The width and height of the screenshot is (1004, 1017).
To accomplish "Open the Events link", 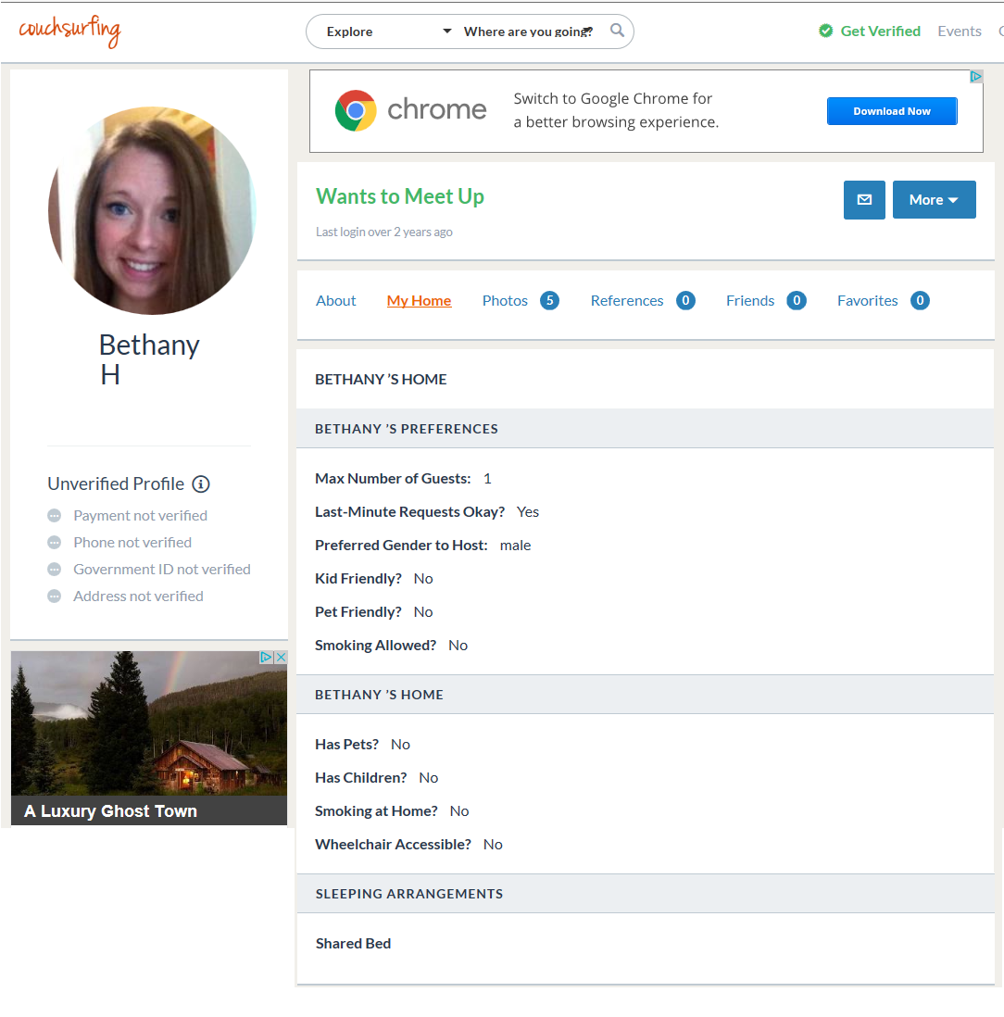I will 959,31.
